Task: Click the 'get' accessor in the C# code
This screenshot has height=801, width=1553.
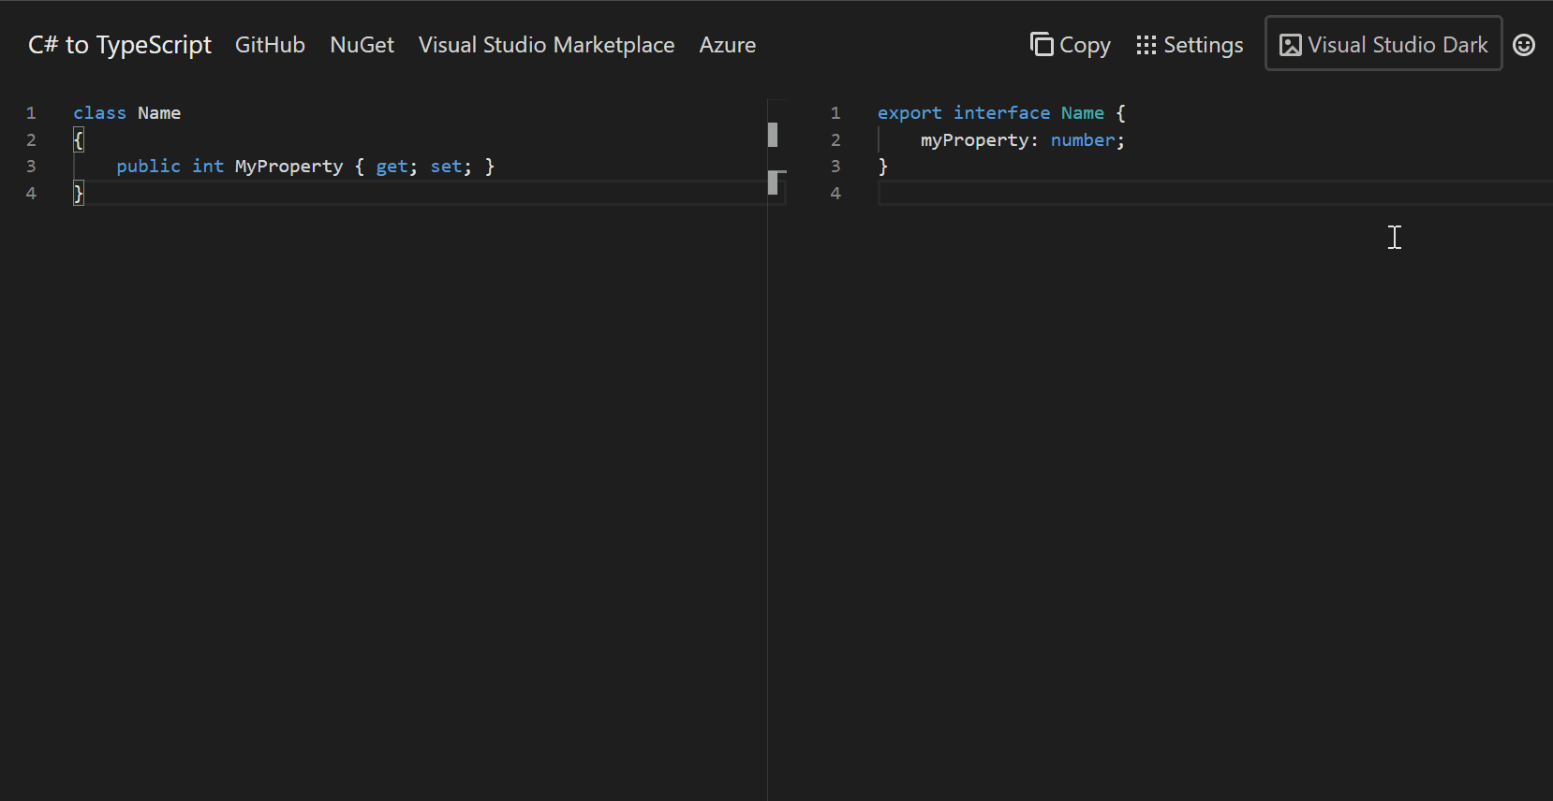Action: [392, 167]
